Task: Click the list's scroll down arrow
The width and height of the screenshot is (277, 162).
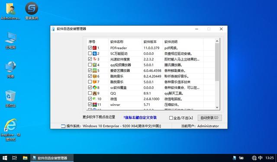Action: point(217,108)
